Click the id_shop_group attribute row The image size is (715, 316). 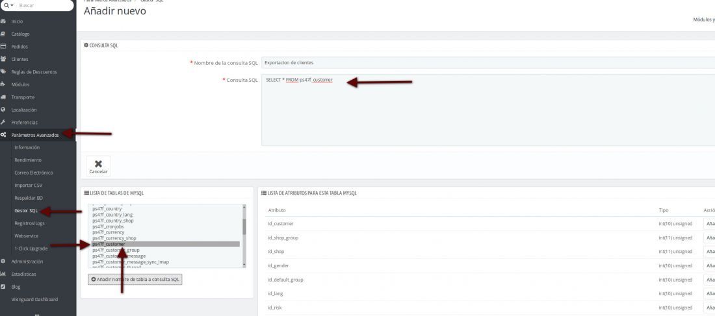click(489, 237)
